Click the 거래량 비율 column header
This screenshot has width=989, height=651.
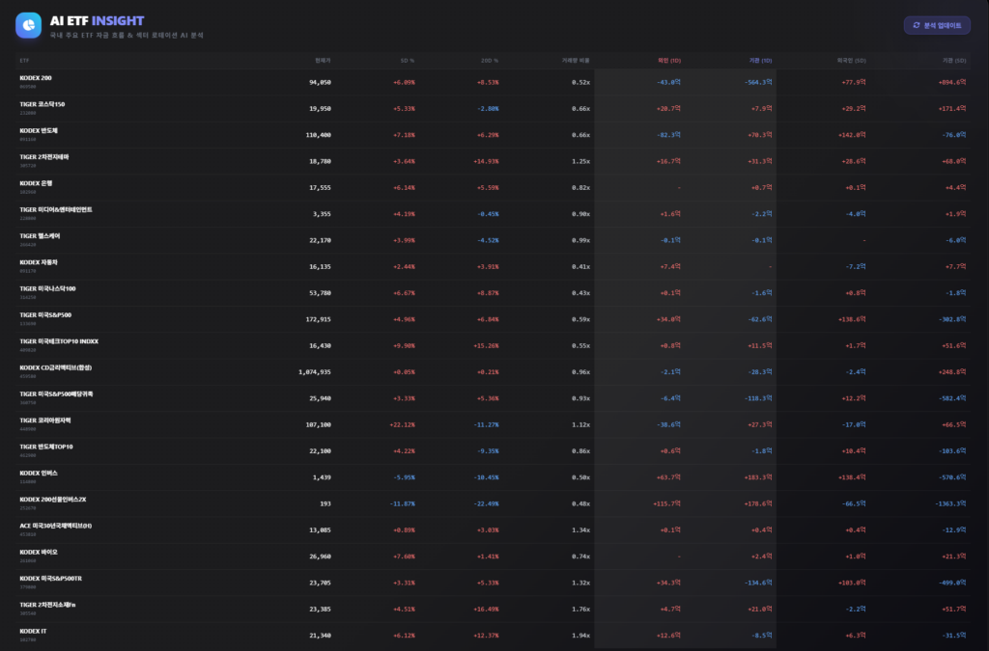[576, 61]
